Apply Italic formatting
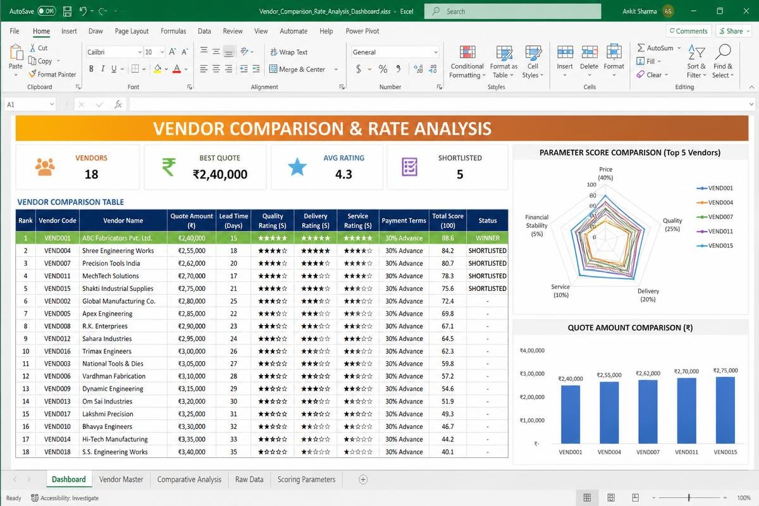 tap(102, 69)
